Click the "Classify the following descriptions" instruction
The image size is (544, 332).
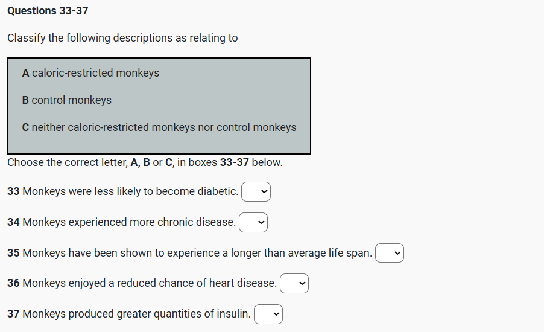pos(122,38)
